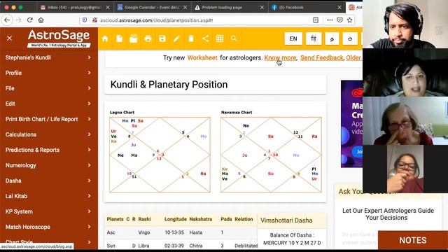The width and height of the screenshot is (448, 252).
Task: Open the Match Horoscope section
Action: pos(49,227)
